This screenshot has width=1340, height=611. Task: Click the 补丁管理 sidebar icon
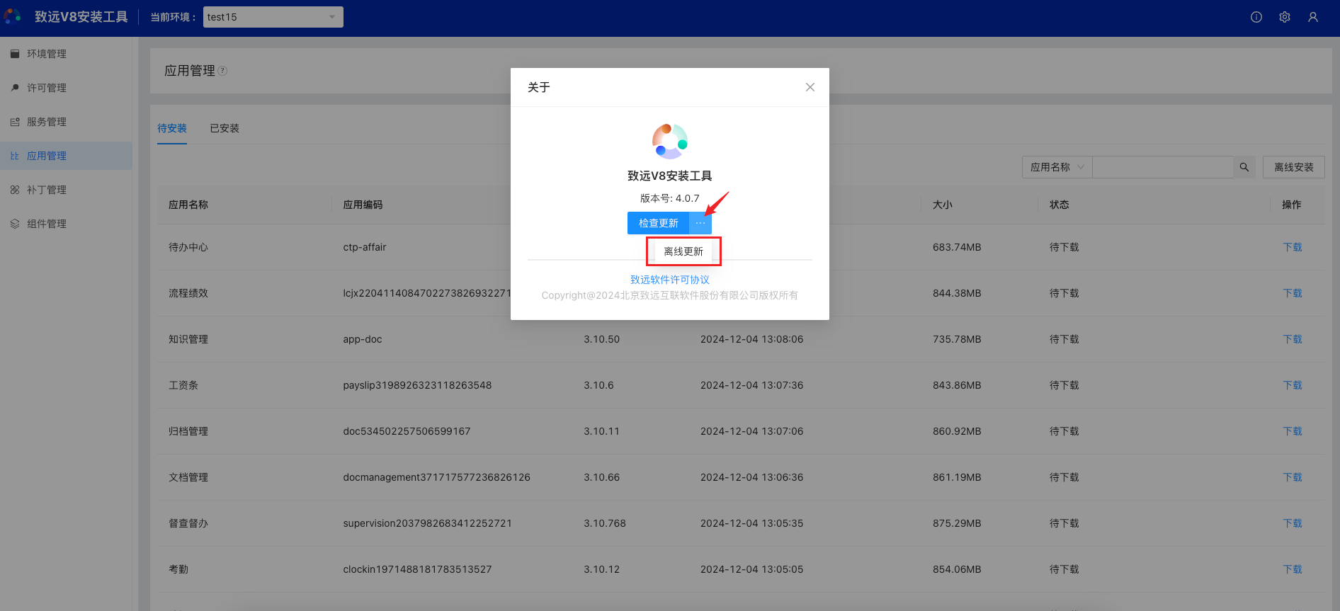pos(15,190)
